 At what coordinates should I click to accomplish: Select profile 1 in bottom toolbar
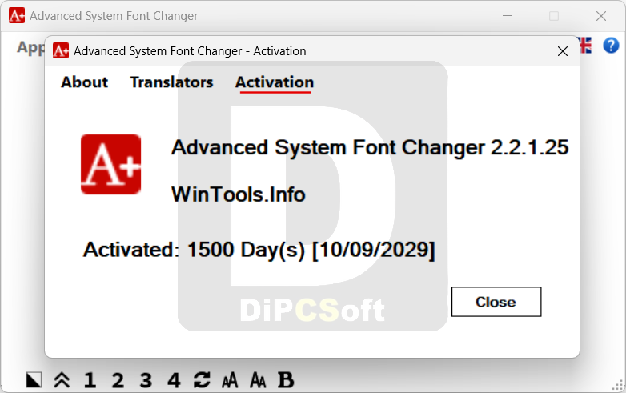tap(90, 380)
